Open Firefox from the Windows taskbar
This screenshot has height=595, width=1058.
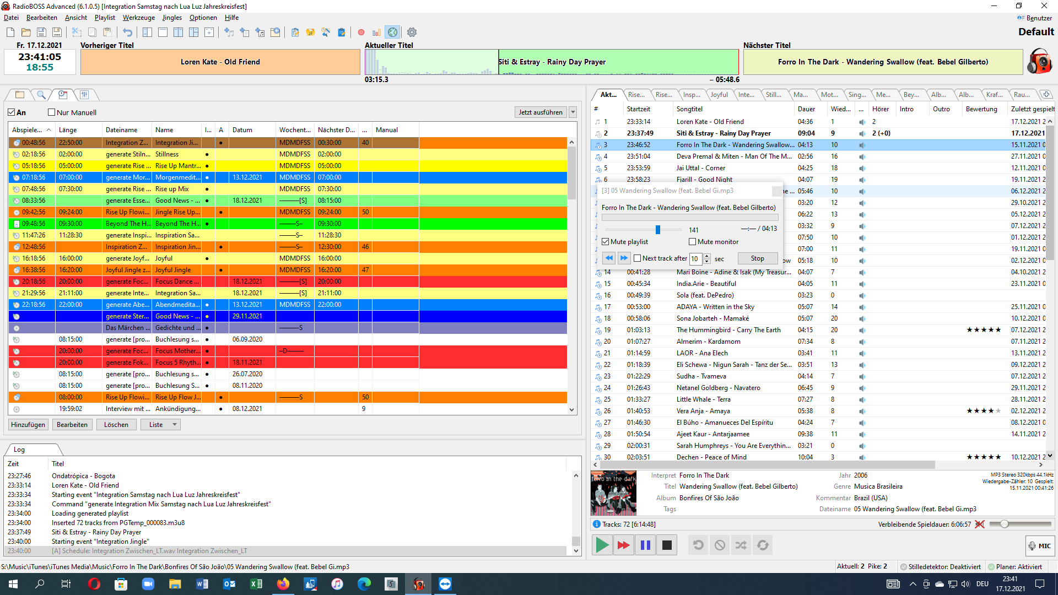(x=283, y=584)
